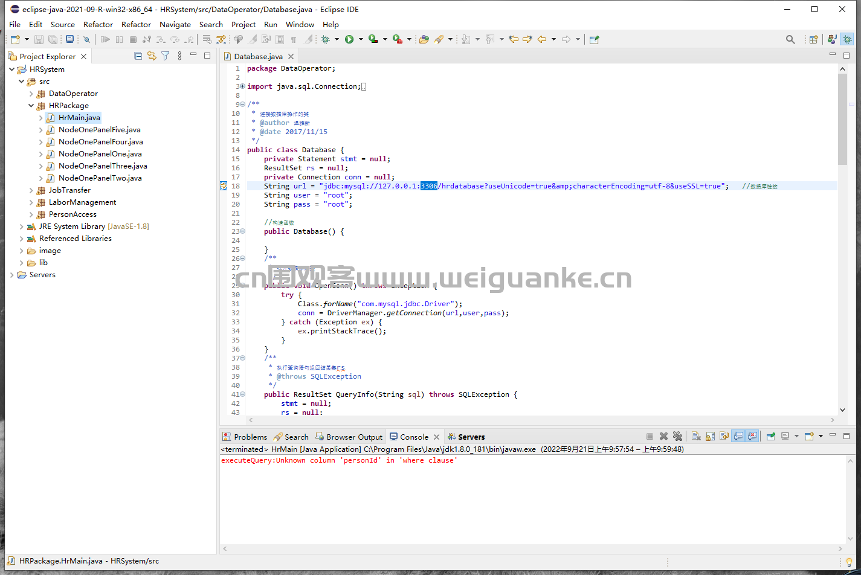
Task: Collapse All in Project Explorer
Action: [x=138, y=56]
